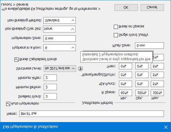Click the Strictness Level tooltip text
Viewport: 171px width, 132px height.
click(116, 57)
